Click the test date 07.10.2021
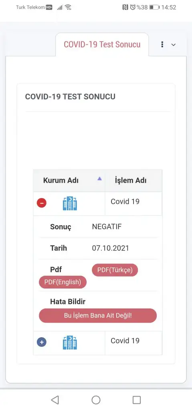This screenshot has height=411, width=192. click(x=110, y=248)
